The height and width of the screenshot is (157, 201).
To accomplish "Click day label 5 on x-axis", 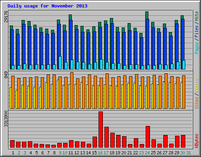I will point(37,153).
